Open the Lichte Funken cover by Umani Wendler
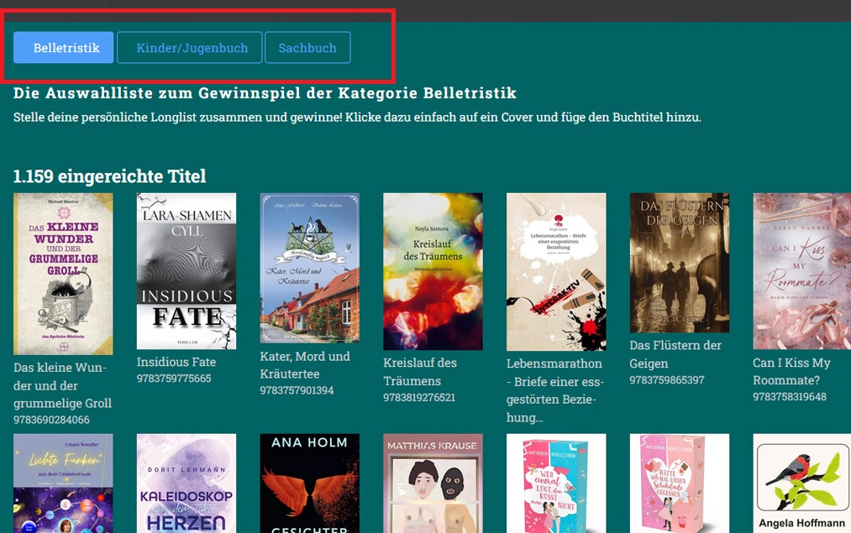Image resolution: width=851 pixels, height=533 pixels. click(x=63, y=483)
